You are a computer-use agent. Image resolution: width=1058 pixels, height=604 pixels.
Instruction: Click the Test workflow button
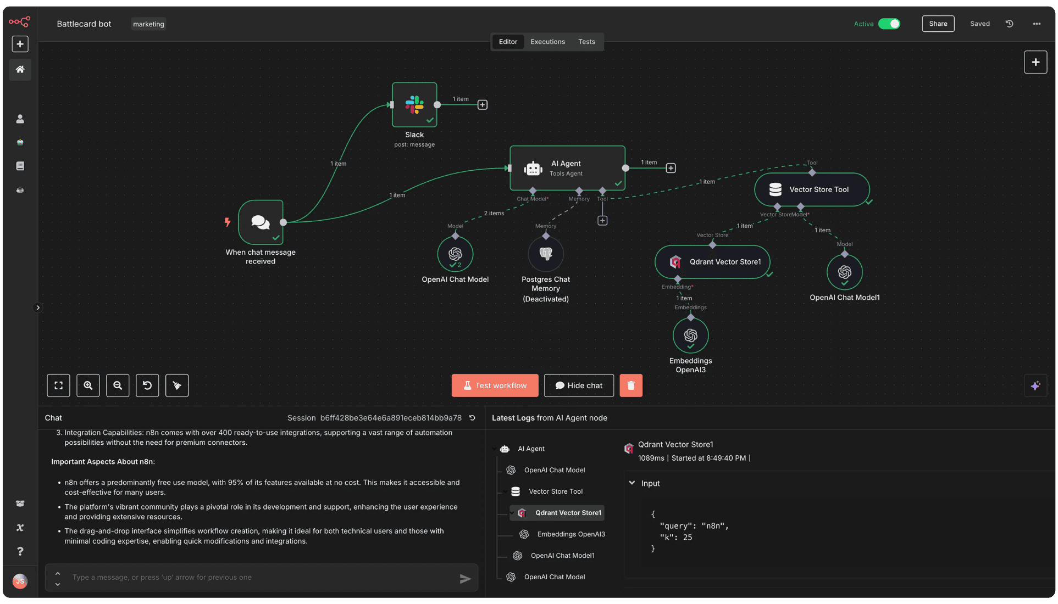click(495, 385)
